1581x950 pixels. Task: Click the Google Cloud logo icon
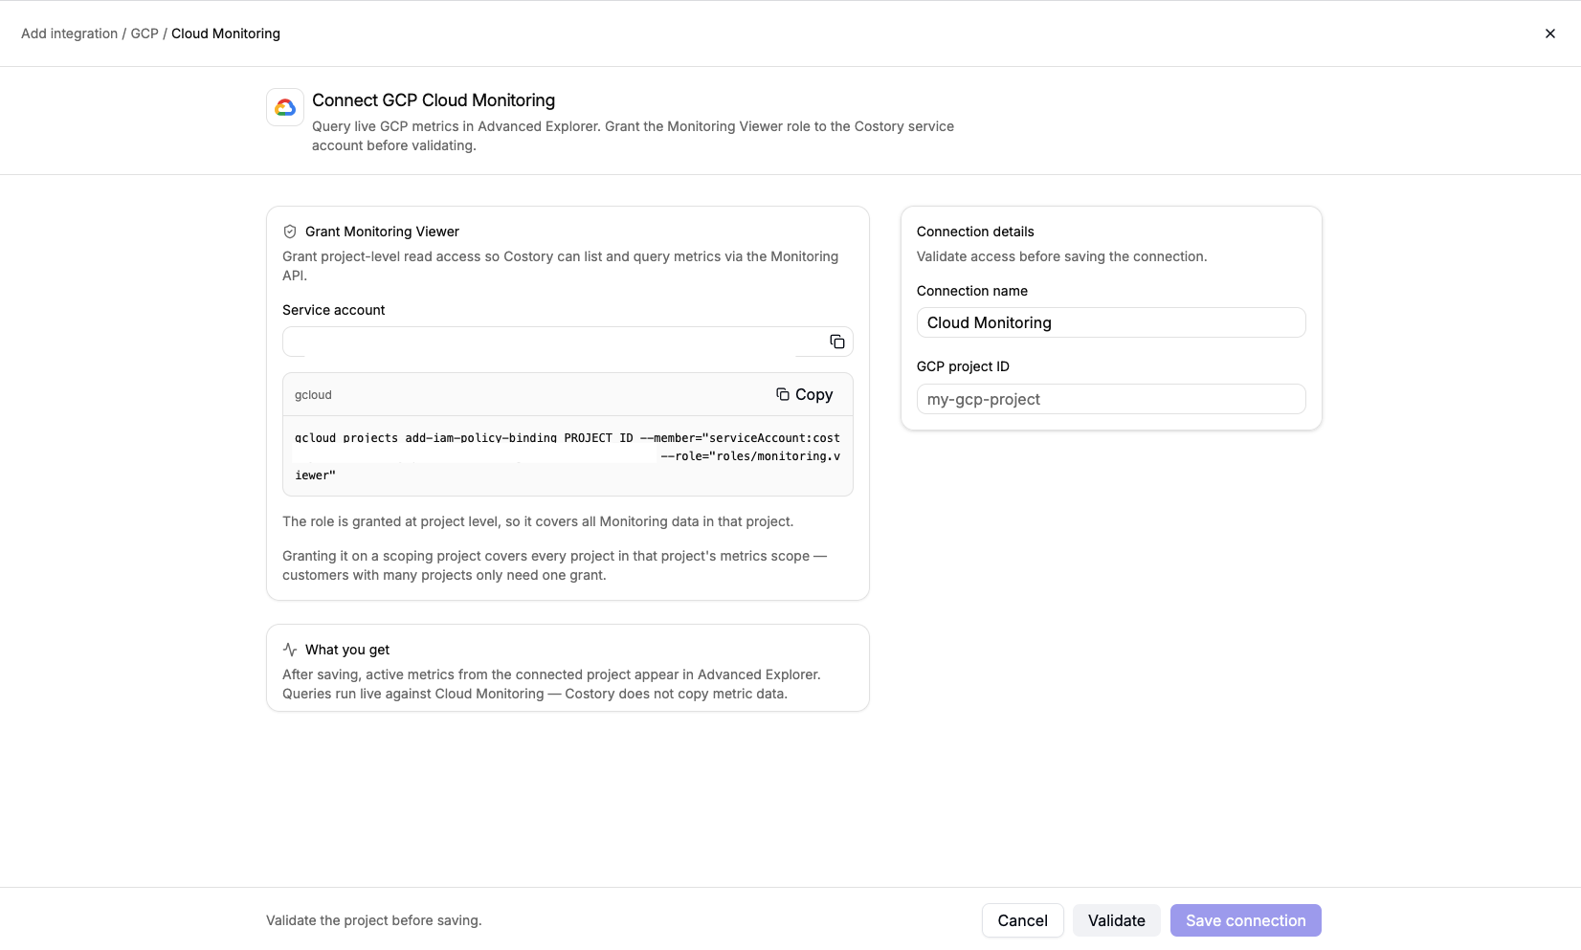click(x=285, y=107)
